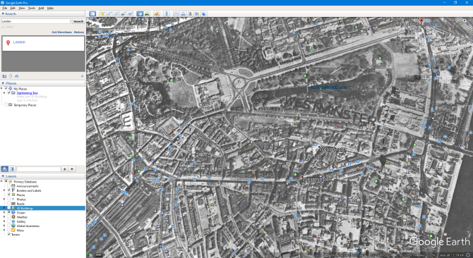Click the email envelope toolbar icon
This screenshot has height=258, width=473.
pos(176,13)
